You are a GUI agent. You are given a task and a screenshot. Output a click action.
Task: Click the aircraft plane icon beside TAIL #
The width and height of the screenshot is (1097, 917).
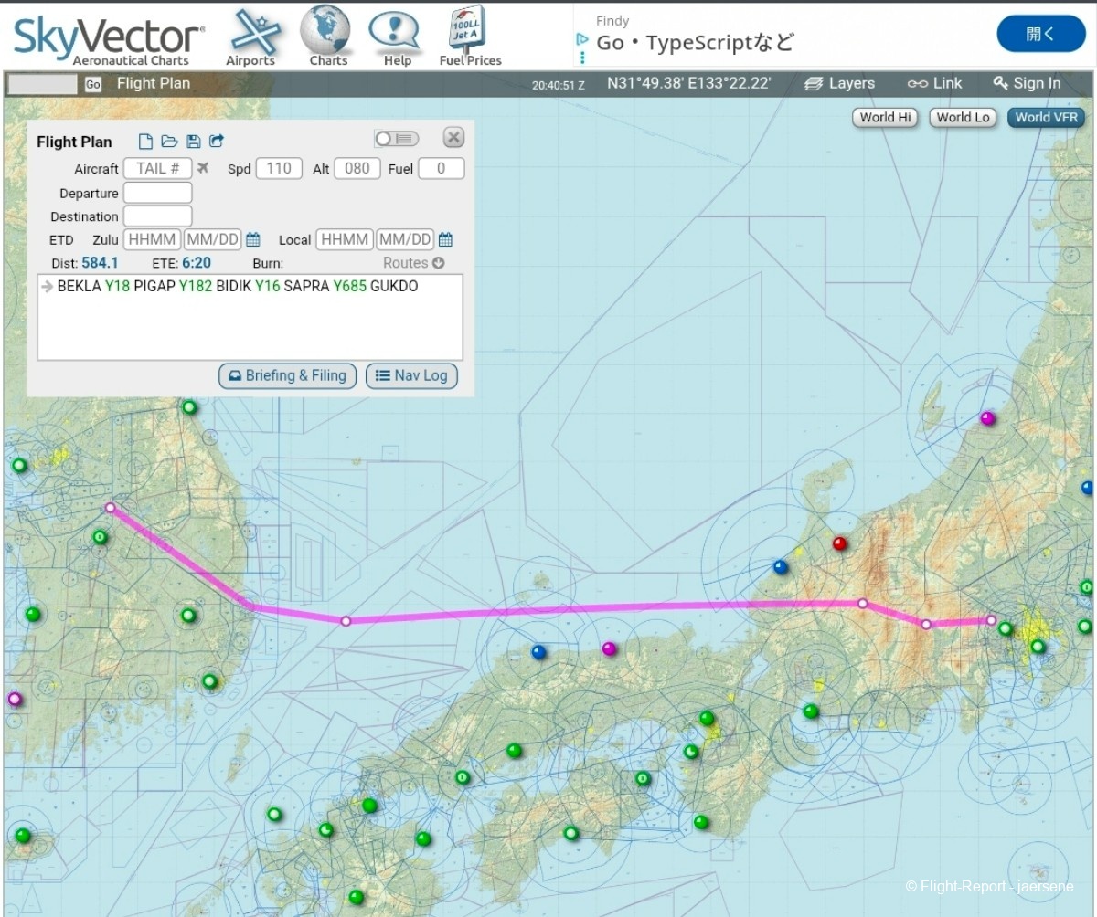coord(203,169)
